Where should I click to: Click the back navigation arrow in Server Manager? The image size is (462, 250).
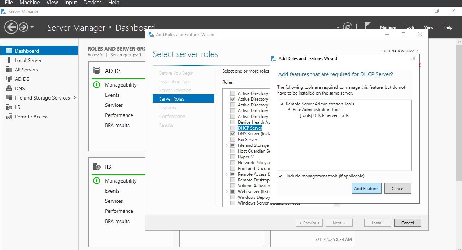click(11, 27)
